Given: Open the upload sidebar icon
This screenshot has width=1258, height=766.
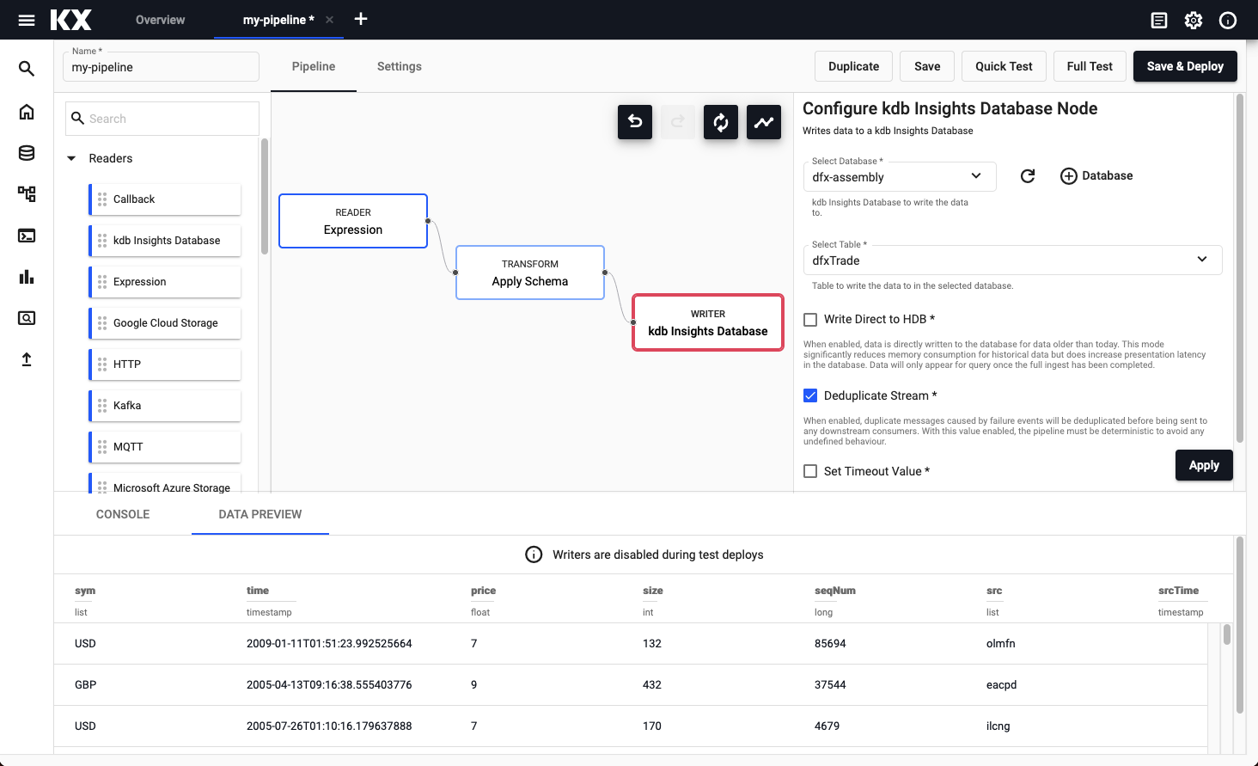Looking at the screenshot, I should click(x=27, y=359).
